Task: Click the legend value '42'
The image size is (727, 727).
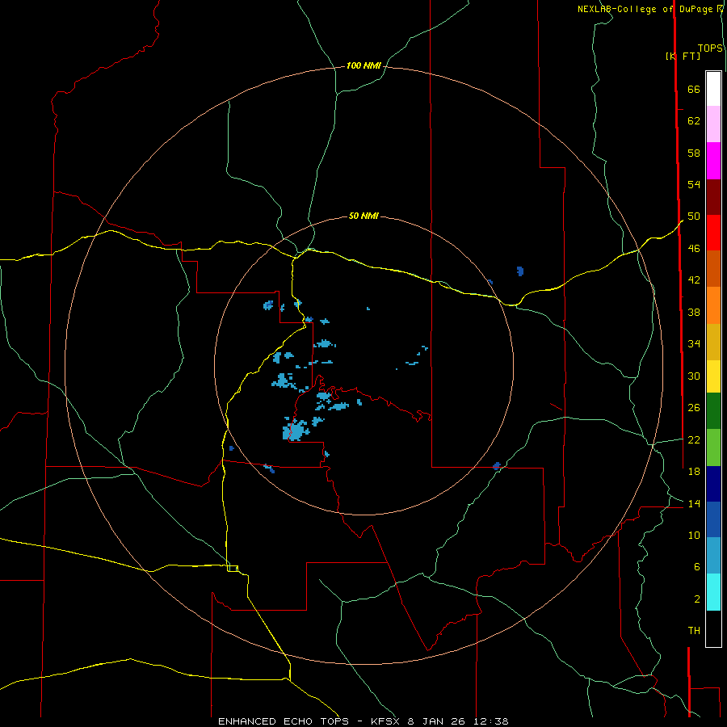Action: 694,280
